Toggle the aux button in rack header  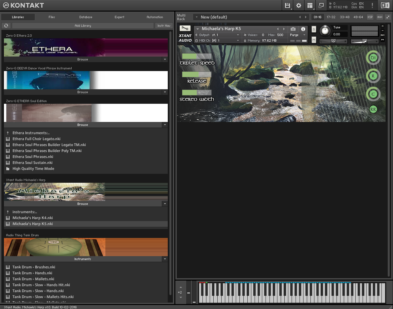[380, 17]
